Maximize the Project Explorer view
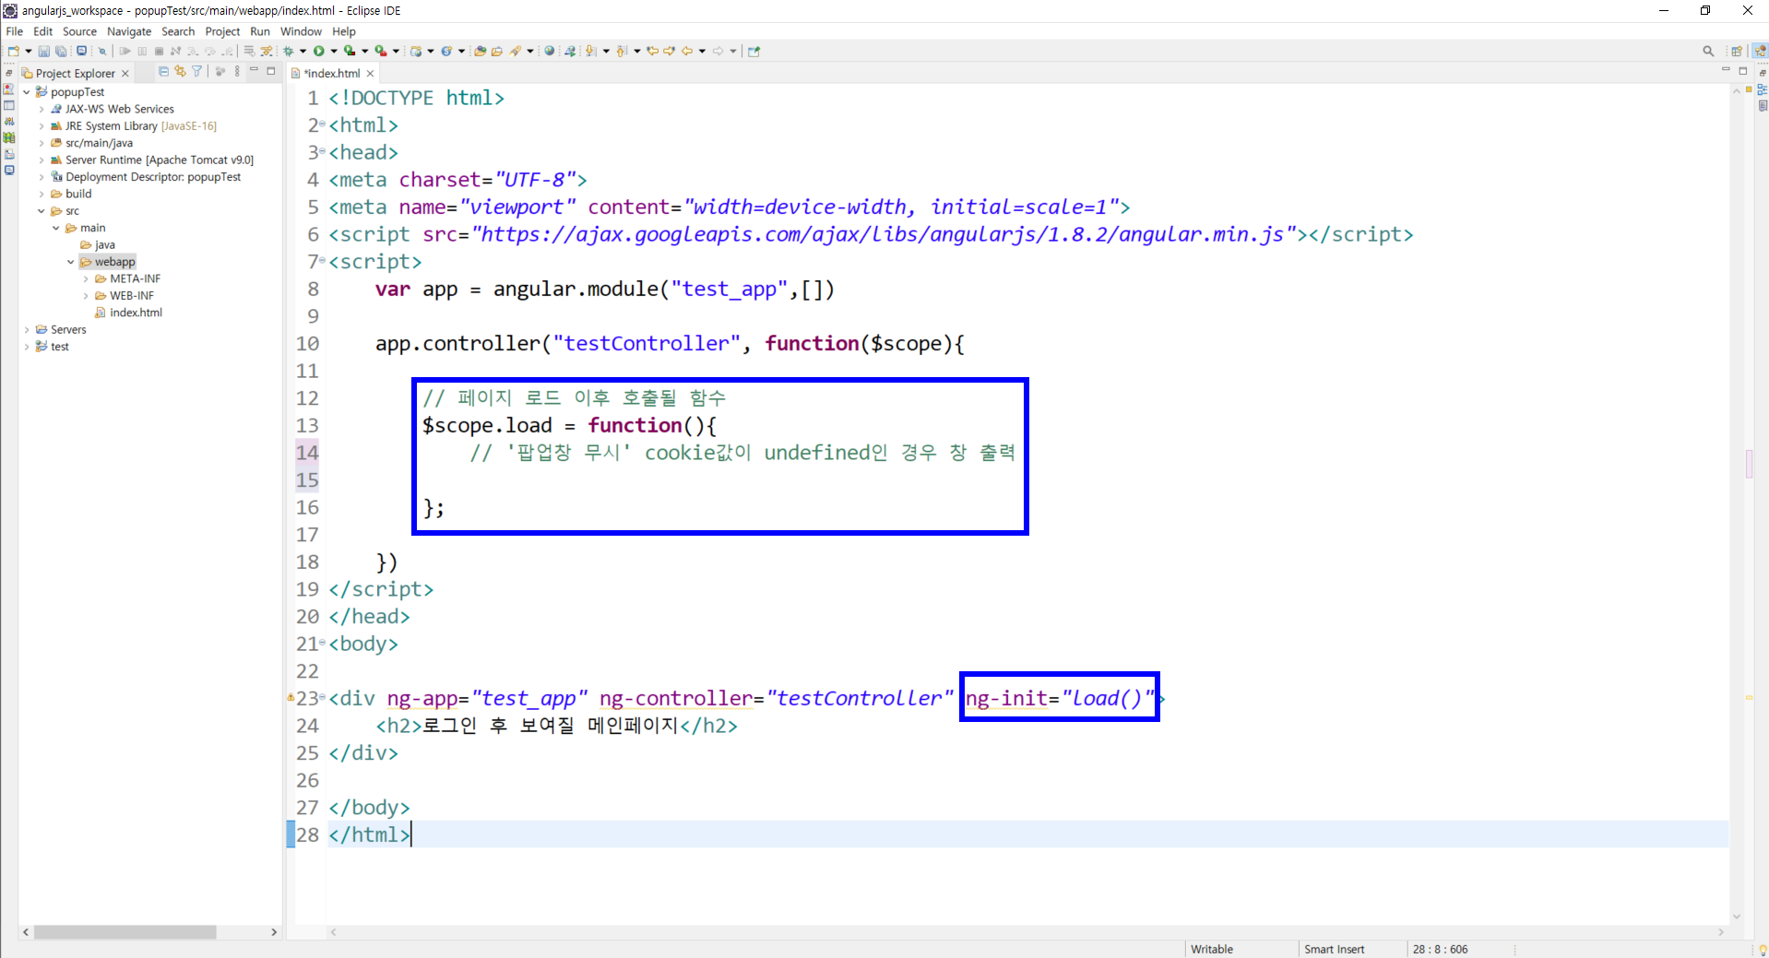The image size is (1769, 958). click(x=271, y=70)
